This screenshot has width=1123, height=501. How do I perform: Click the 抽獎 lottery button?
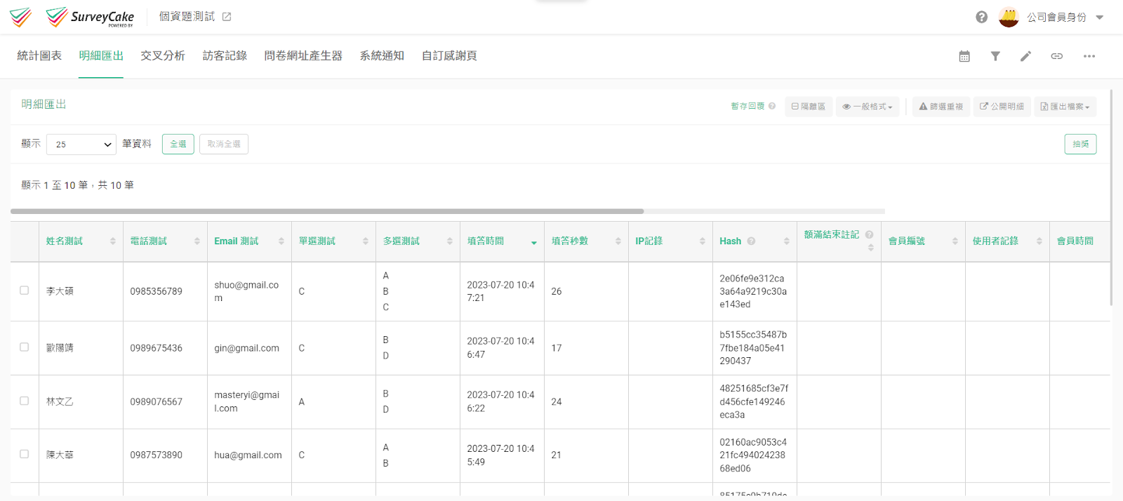(1080, 145)
